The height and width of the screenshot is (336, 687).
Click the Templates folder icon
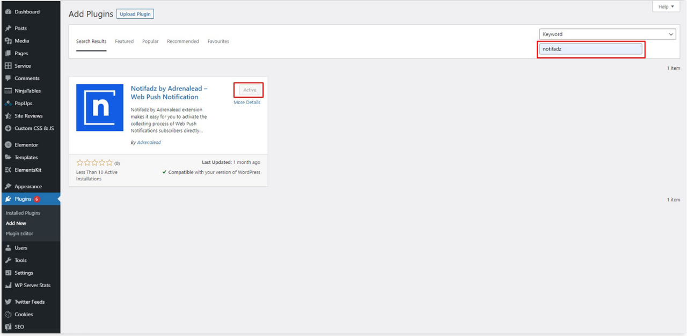[x=8, y=157]
